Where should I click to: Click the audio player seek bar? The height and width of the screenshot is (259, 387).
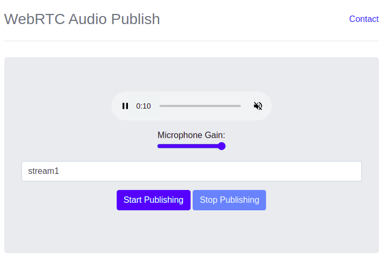(x=200, y=106)
